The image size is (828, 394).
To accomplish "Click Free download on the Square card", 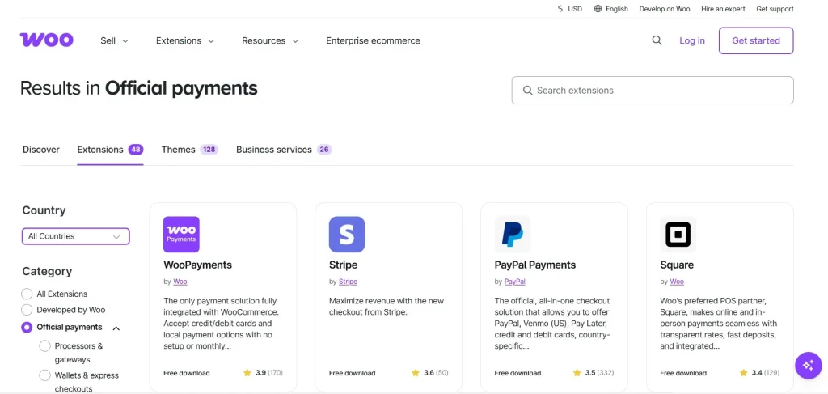I will pos(683,373).
